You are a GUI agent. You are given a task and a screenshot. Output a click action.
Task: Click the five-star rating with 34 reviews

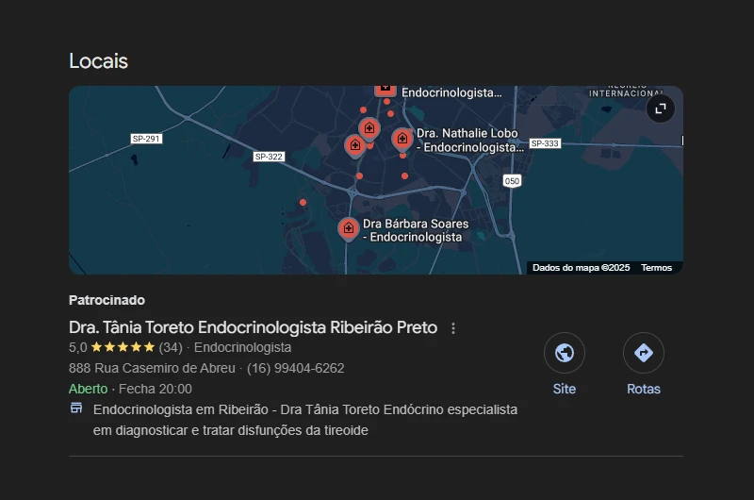(123, 347)
